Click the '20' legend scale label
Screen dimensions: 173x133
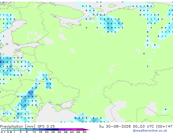click(47, 132)
